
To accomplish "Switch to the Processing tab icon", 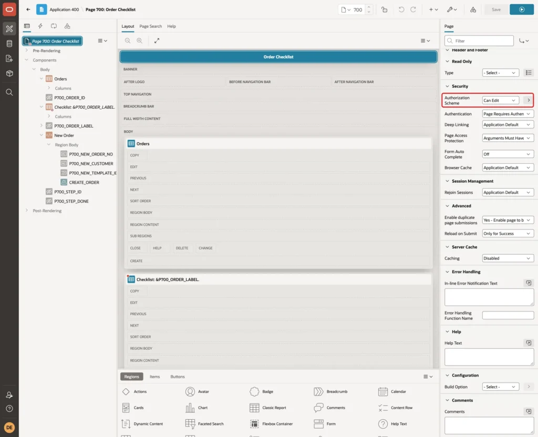I will [54, 26].
